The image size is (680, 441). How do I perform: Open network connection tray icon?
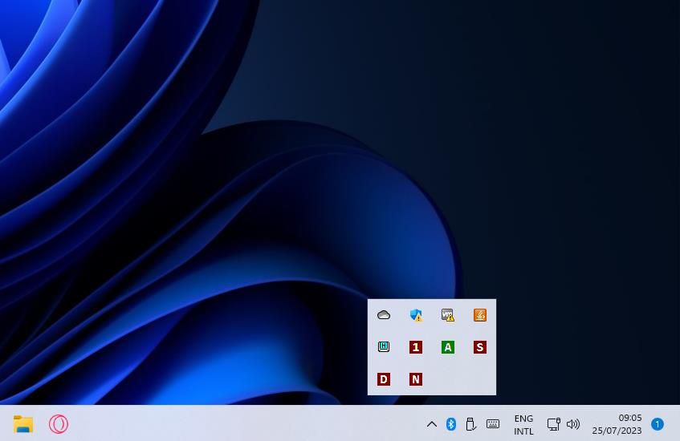553,424
